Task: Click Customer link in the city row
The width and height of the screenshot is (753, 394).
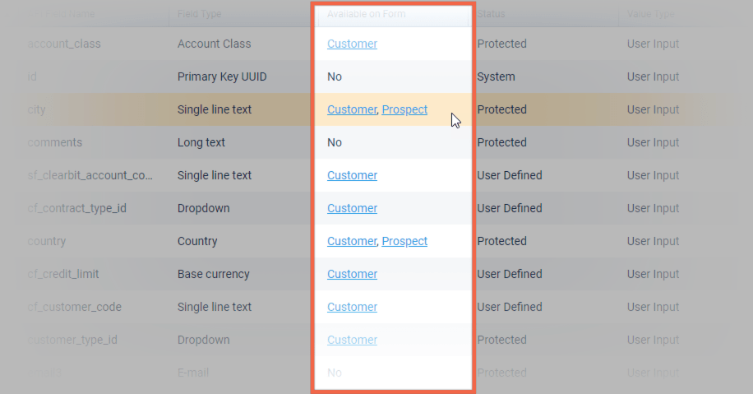Action: [351, 109]
